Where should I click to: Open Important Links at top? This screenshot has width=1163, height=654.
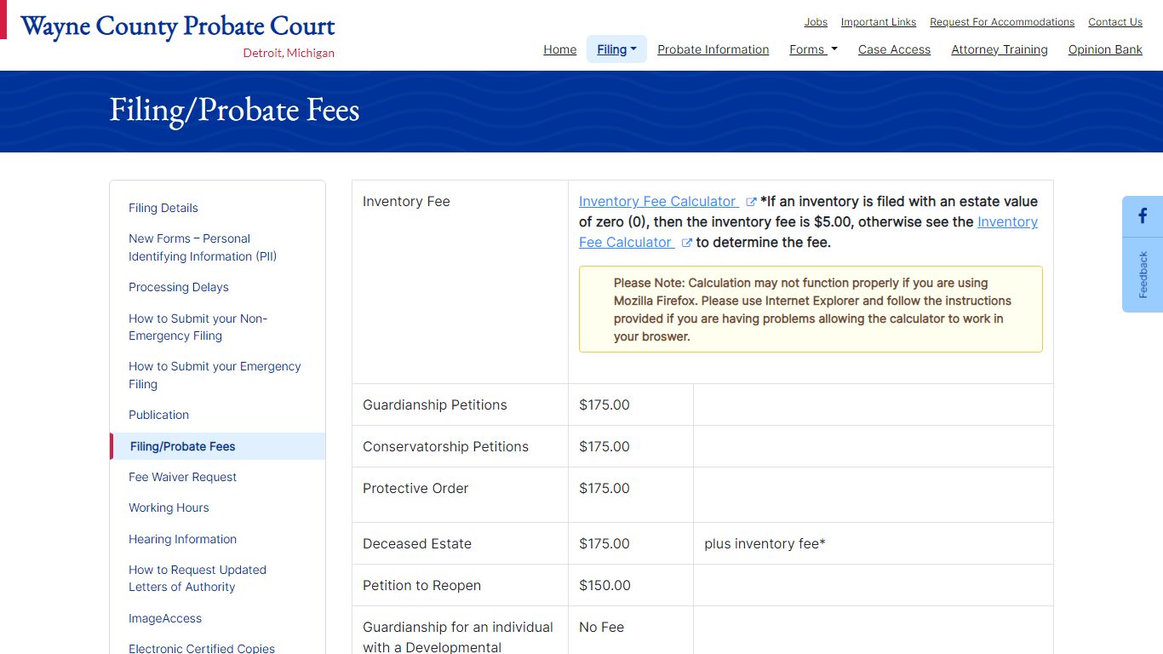pos(879,22)
